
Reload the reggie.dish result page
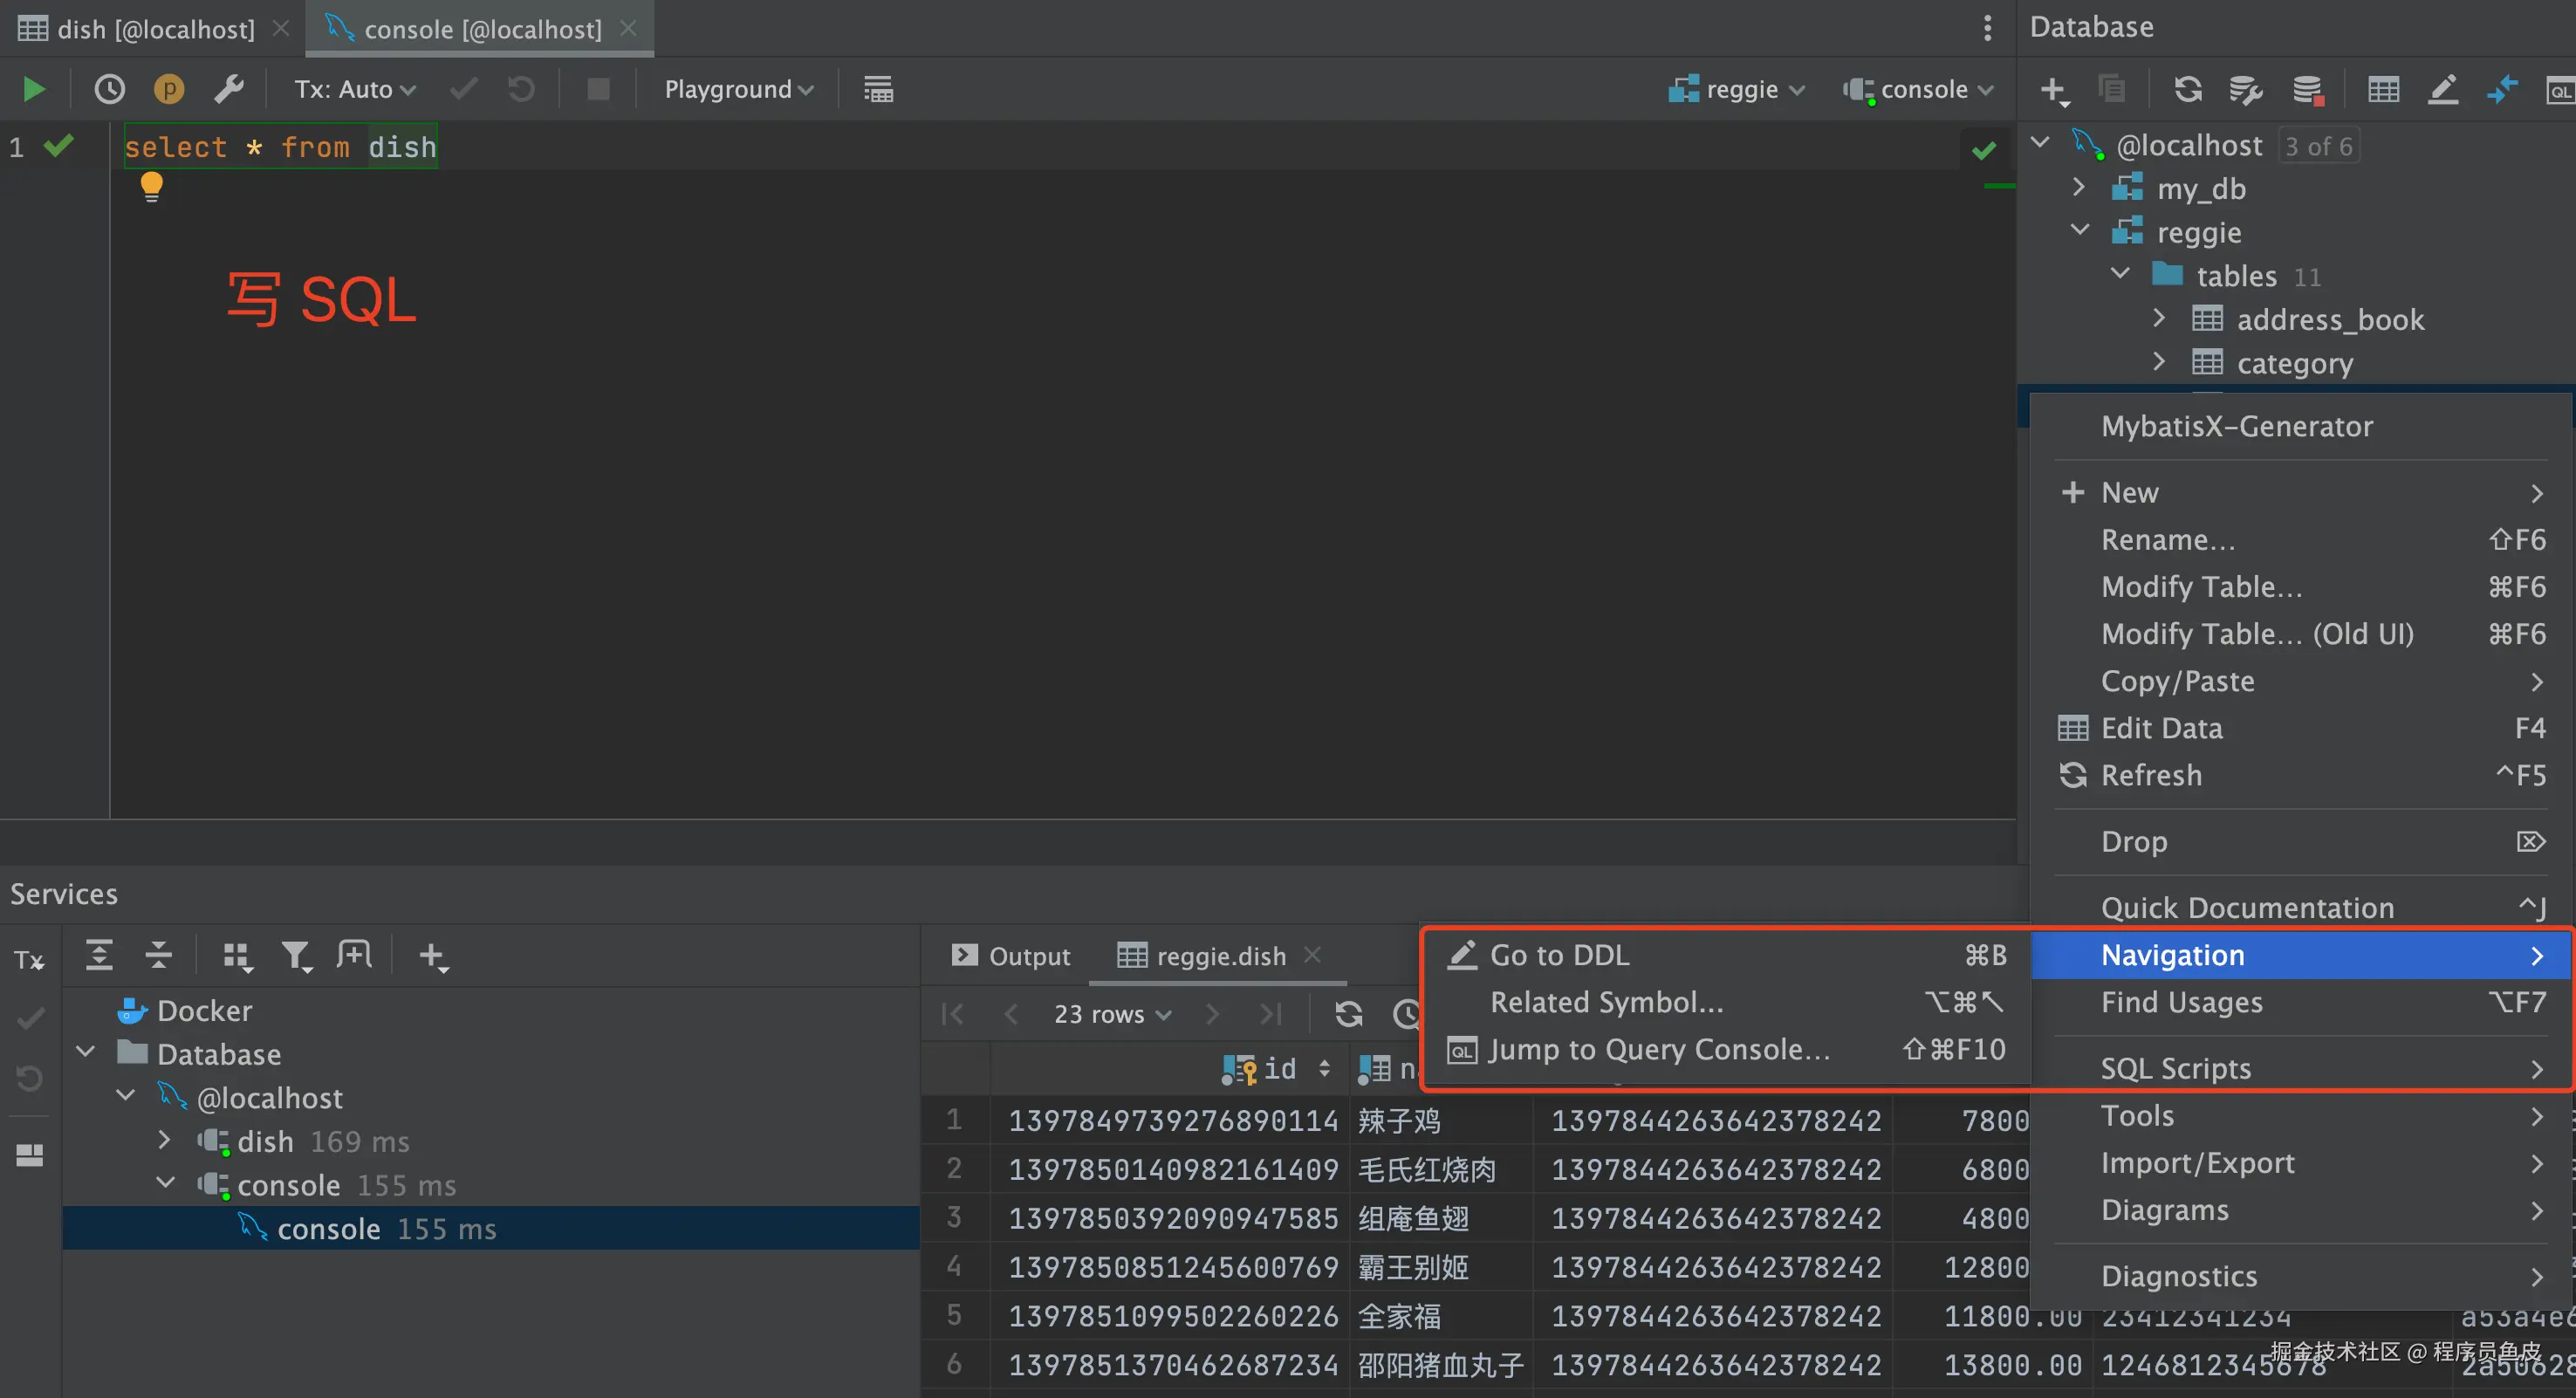1348,1014
